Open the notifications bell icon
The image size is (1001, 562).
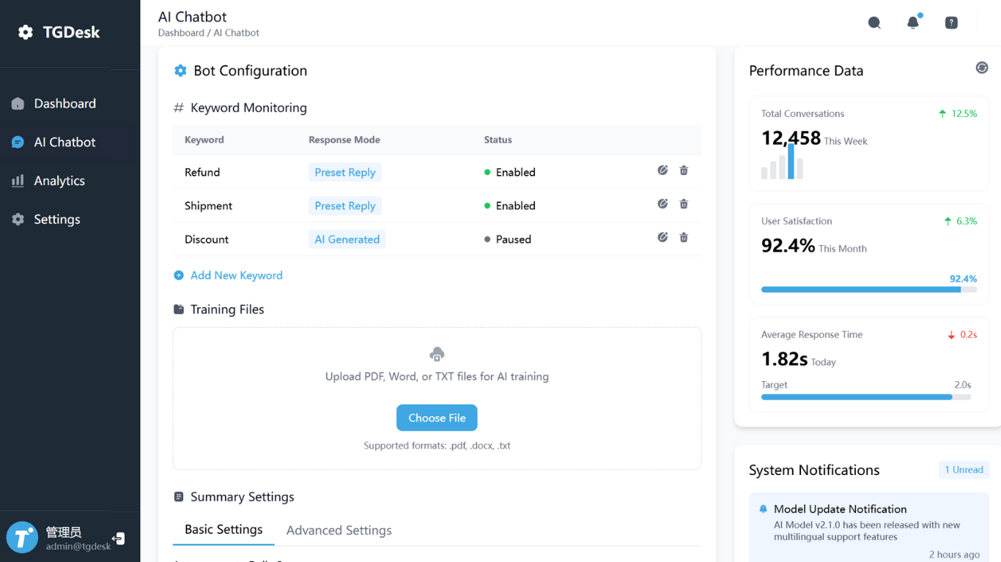coord(913,23)
